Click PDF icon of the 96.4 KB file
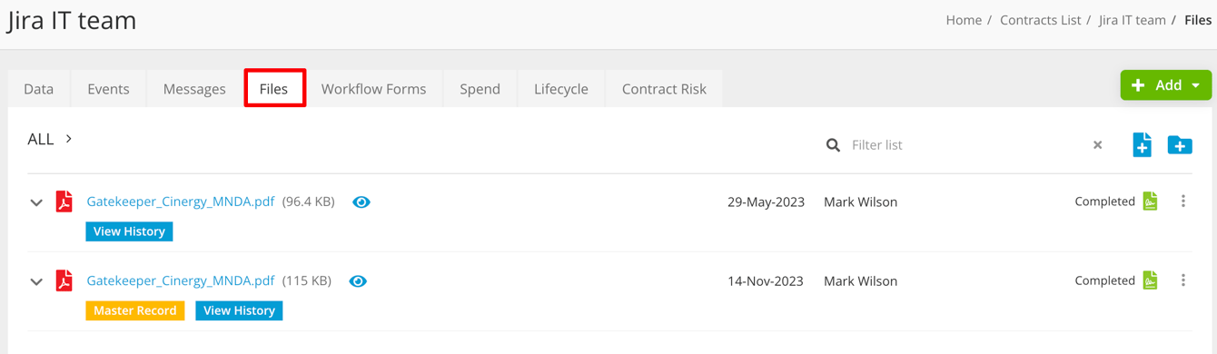Viewport: 1217px width, 354px height. pos(64,202)
